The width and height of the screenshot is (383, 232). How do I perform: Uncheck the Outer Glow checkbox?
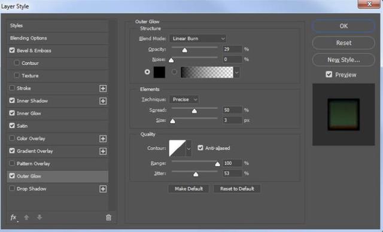(12, 176)
